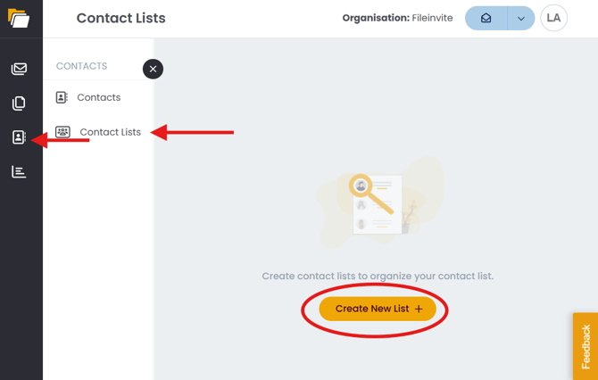Go to the Contacts menu item
The height and width of the screenshot is (380, 598).
pyautogui.click(x=98, y=97)
